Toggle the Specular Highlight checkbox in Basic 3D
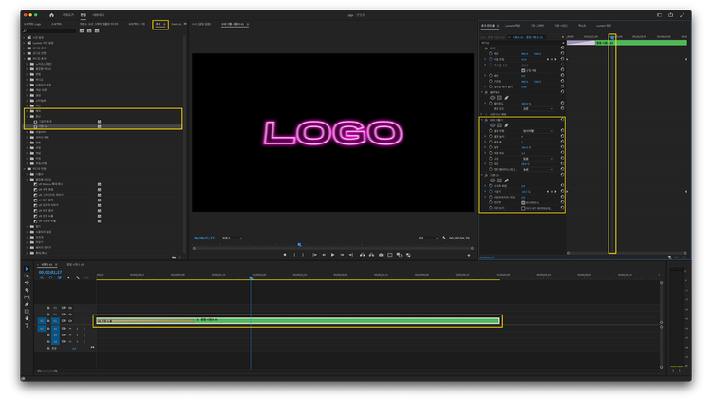 pyautogui.click(x=523, y=202)
